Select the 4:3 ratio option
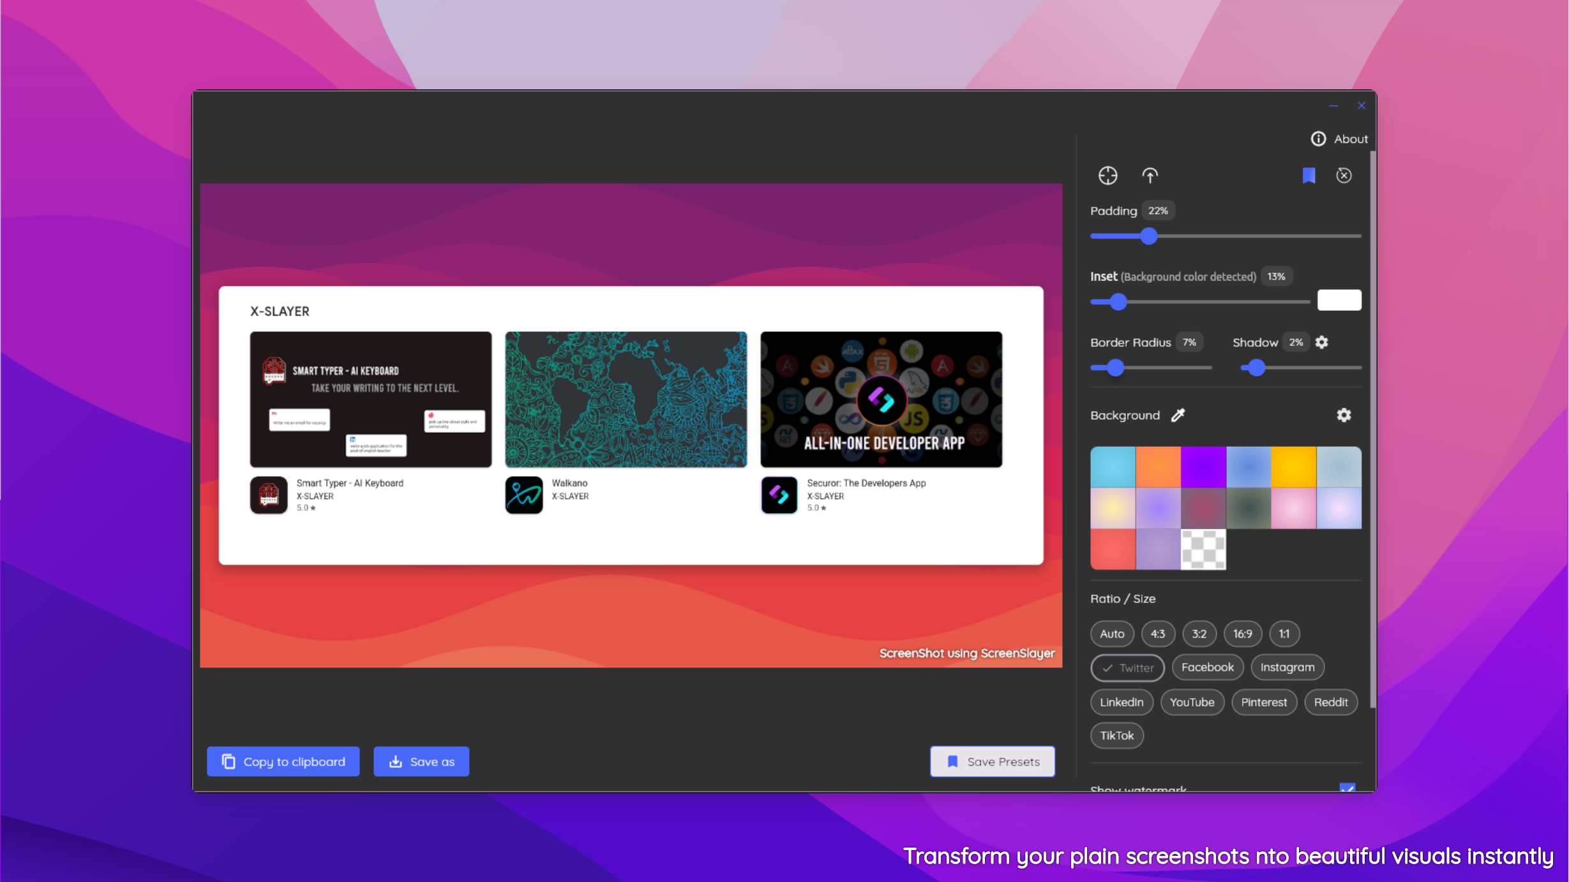This screenshot has height=882, width=1569. click(1158, 634)
